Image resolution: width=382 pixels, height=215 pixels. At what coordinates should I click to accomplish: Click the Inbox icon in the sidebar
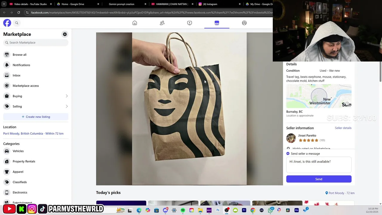[7, 75]
